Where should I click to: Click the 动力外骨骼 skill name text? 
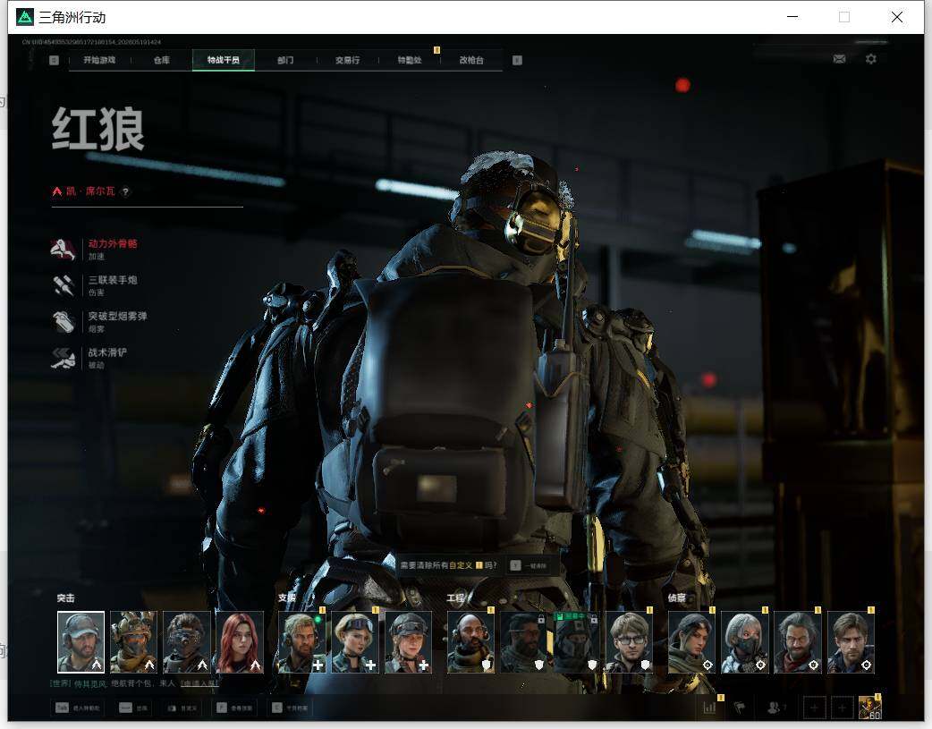(113, 244)
